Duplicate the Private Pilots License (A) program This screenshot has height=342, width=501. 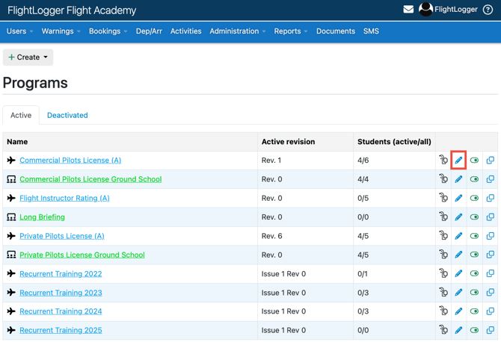coord(490,236)
